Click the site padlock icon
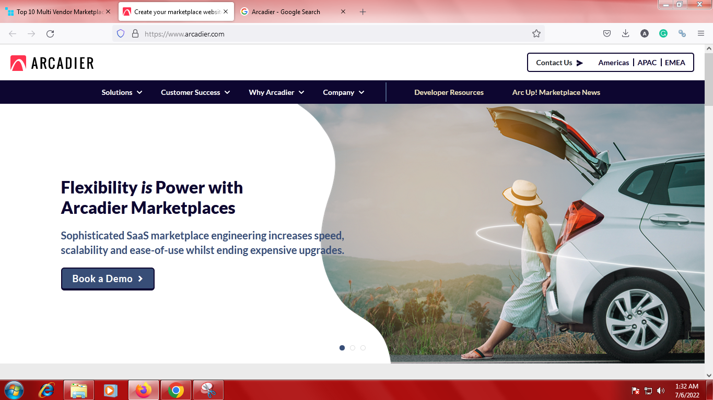713x400 pixels. pyautogui.click(x=135, y=33)
